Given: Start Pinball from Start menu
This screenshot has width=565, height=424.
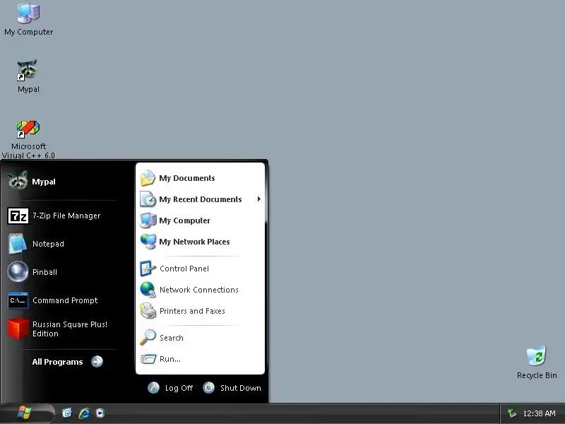Looking at the screenshot, I should 44,272.
